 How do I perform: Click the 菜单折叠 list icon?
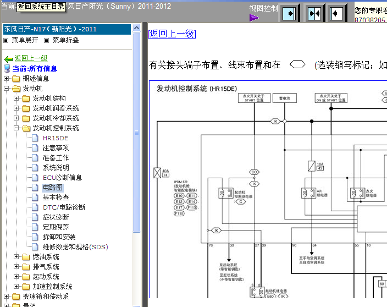pyautogui.click(x=46, y=40)
